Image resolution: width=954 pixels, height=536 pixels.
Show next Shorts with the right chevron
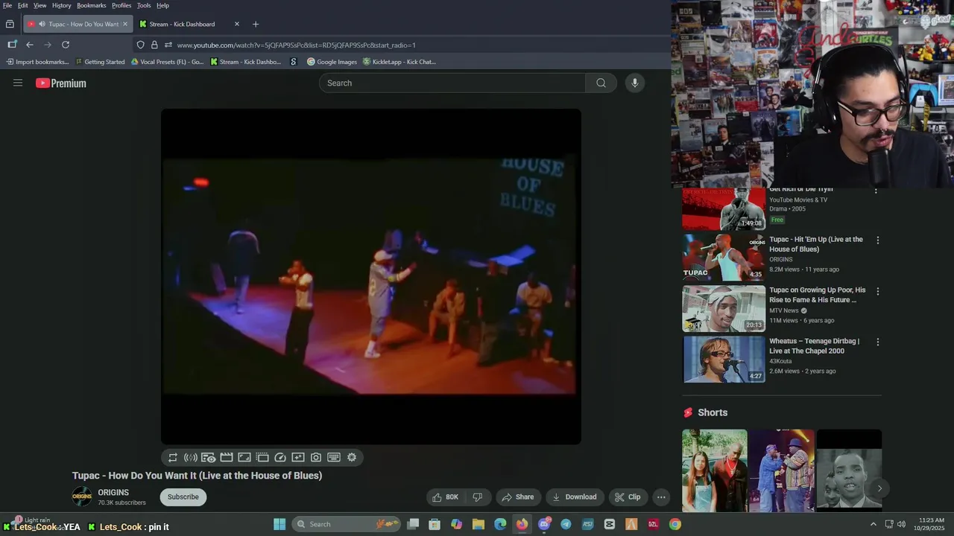879,489
